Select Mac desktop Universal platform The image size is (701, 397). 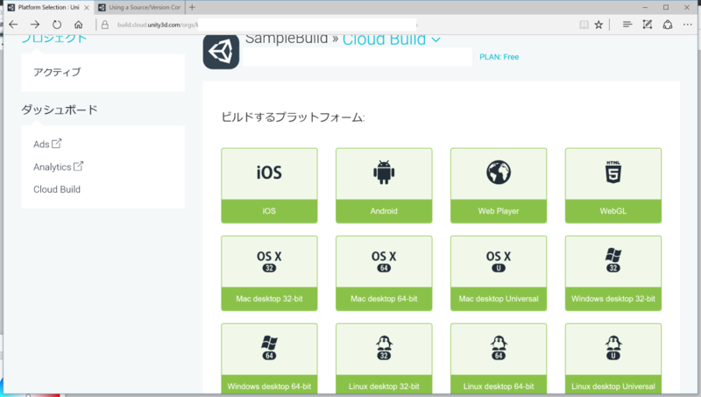499,273
